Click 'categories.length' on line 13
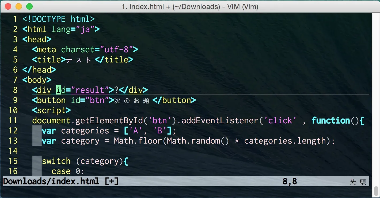This screenshot has height=198, width=380. 285,141
